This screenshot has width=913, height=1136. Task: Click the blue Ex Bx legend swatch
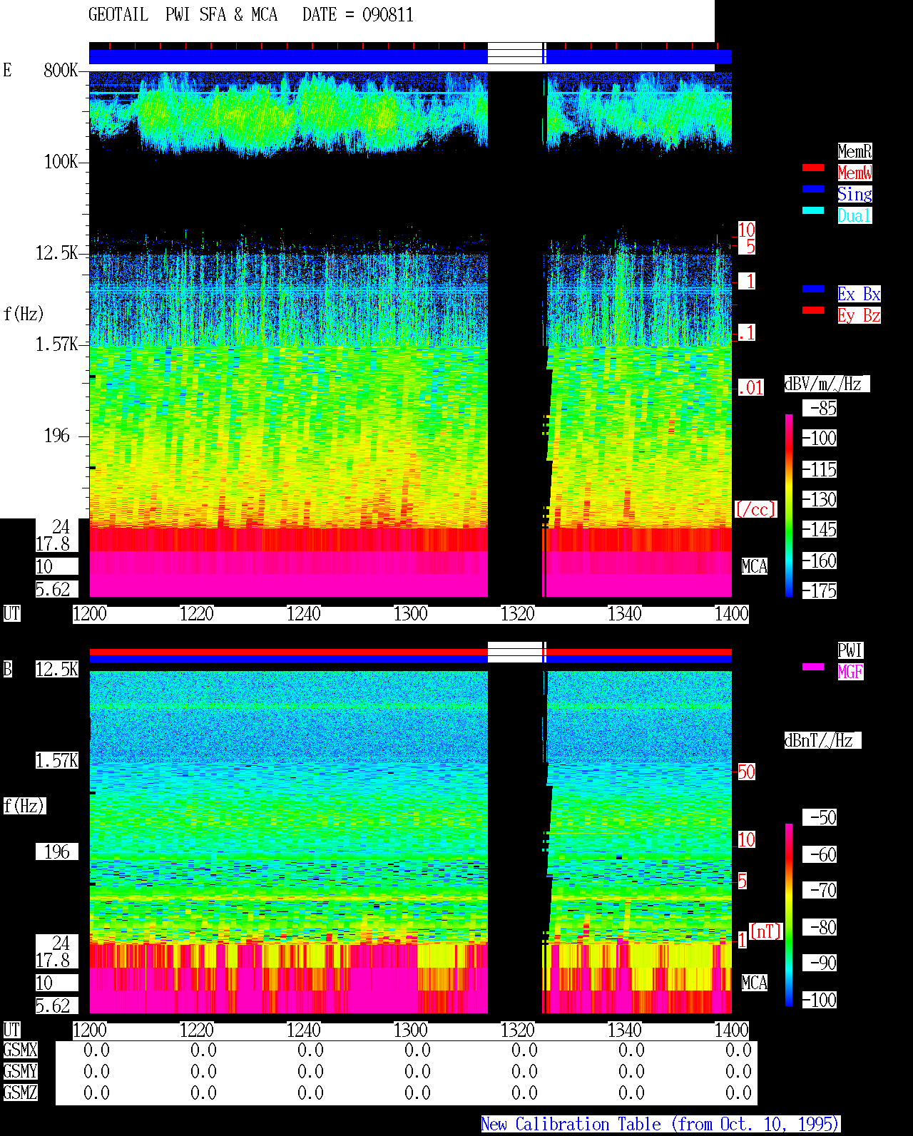point(813,289)
